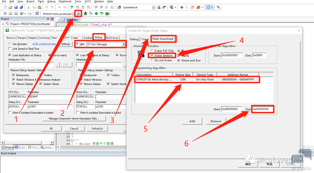
Task: Toggle Reset and Run checkbox
Action: (179, 61)
